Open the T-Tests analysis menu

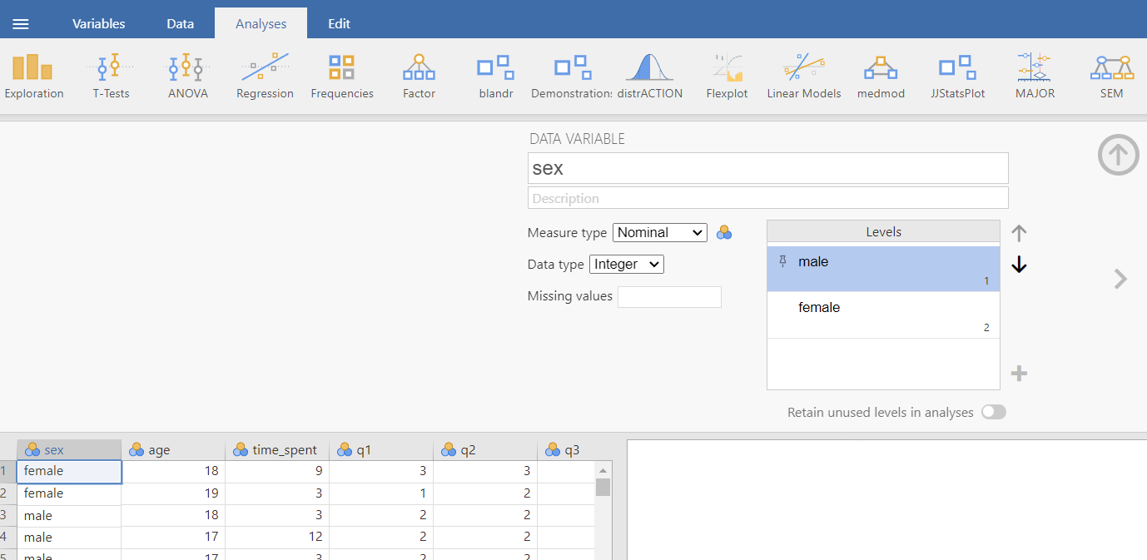111,76
